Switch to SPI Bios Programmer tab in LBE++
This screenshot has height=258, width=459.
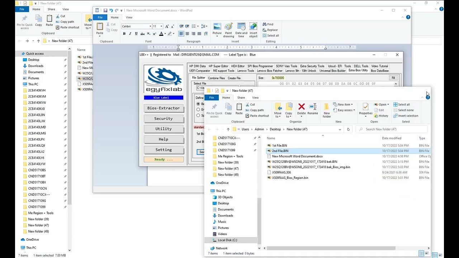coord(260,66)
